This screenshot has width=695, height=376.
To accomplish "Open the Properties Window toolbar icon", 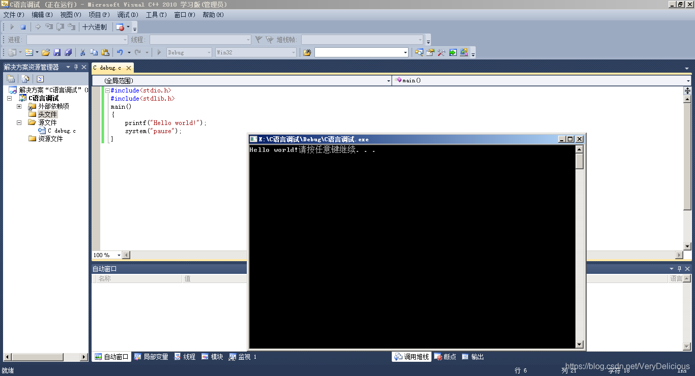I will [430, 52].
